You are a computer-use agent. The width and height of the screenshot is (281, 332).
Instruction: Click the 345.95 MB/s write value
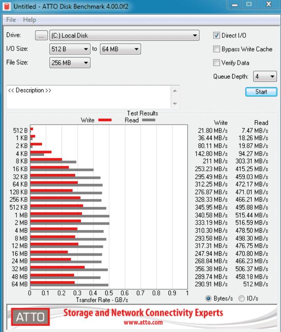(211, 207)
